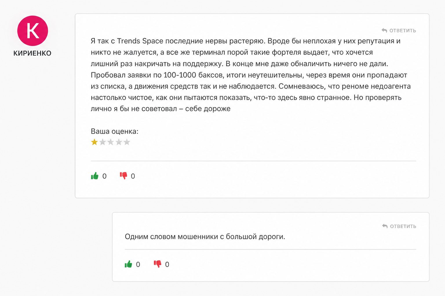
Task: Select the second rating star
Action: pos(103,142)
